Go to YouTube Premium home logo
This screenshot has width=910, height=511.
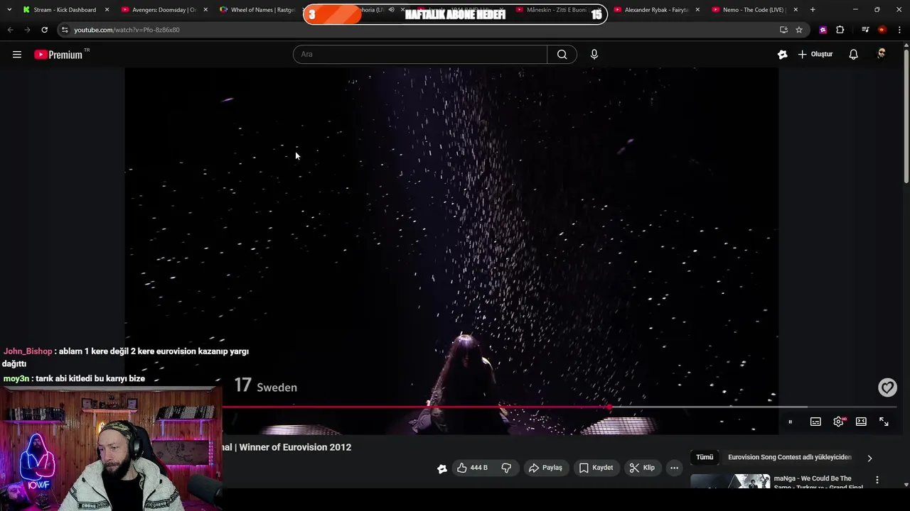click(58, 55)
